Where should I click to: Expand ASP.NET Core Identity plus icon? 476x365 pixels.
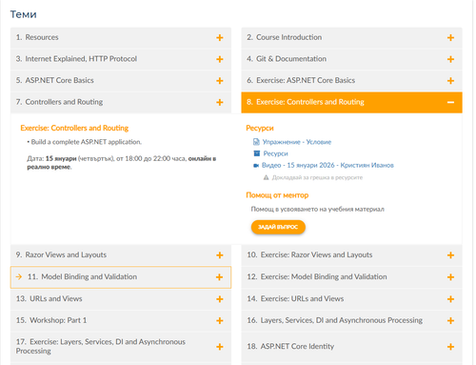(450, 347)
